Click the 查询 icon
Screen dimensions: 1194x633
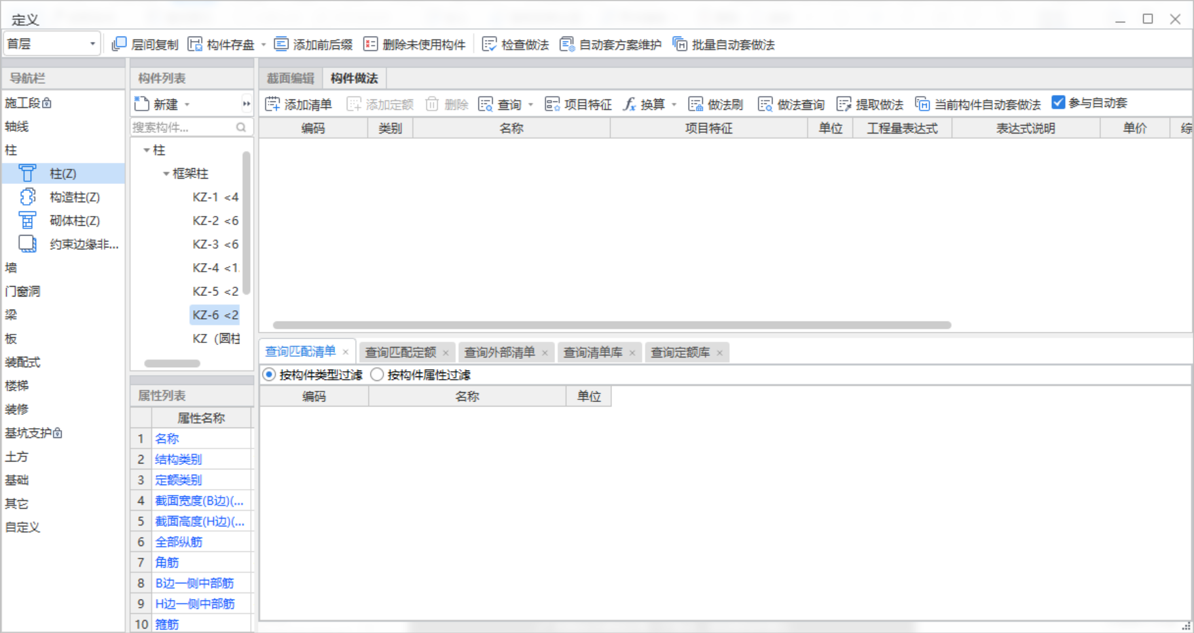486,104
